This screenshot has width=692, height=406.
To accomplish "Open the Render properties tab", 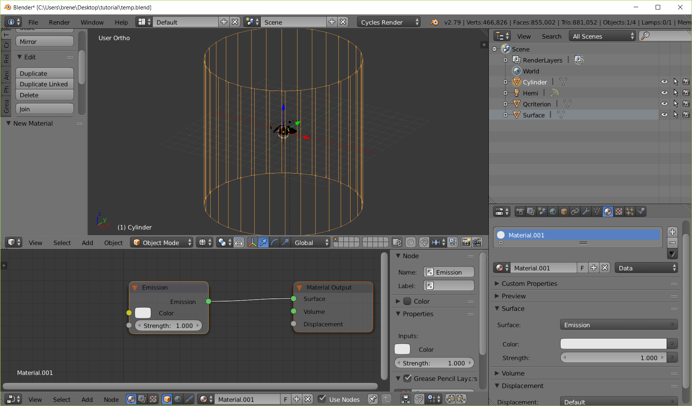I will tap(520, 211).
